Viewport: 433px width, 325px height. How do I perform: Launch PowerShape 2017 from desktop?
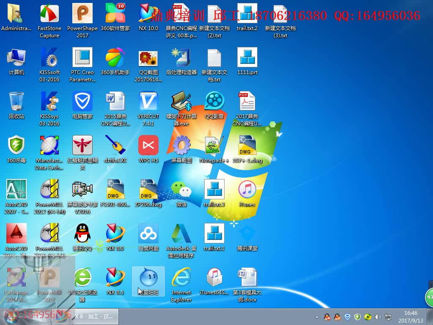pos(82,21)
